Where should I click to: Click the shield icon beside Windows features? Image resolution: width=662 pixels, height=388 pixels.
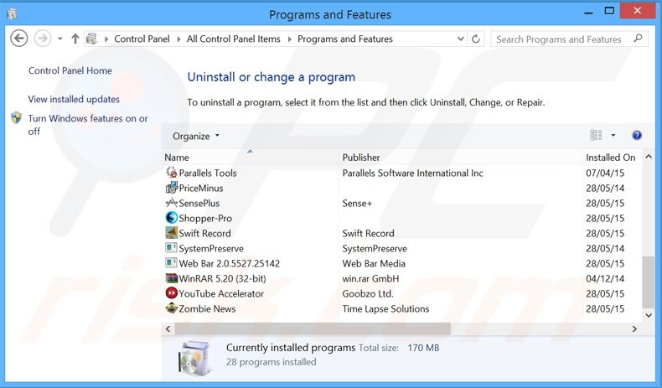click(x=16, y=118)
